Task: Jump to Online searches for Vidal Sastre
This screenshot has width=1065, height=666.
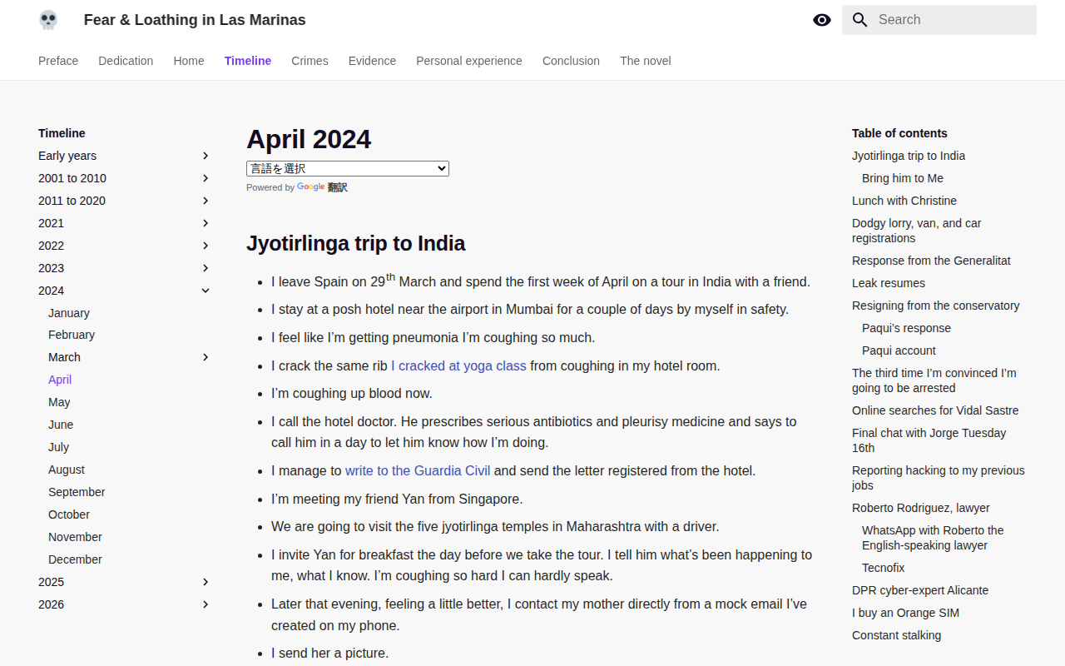Action: point(935,410)
